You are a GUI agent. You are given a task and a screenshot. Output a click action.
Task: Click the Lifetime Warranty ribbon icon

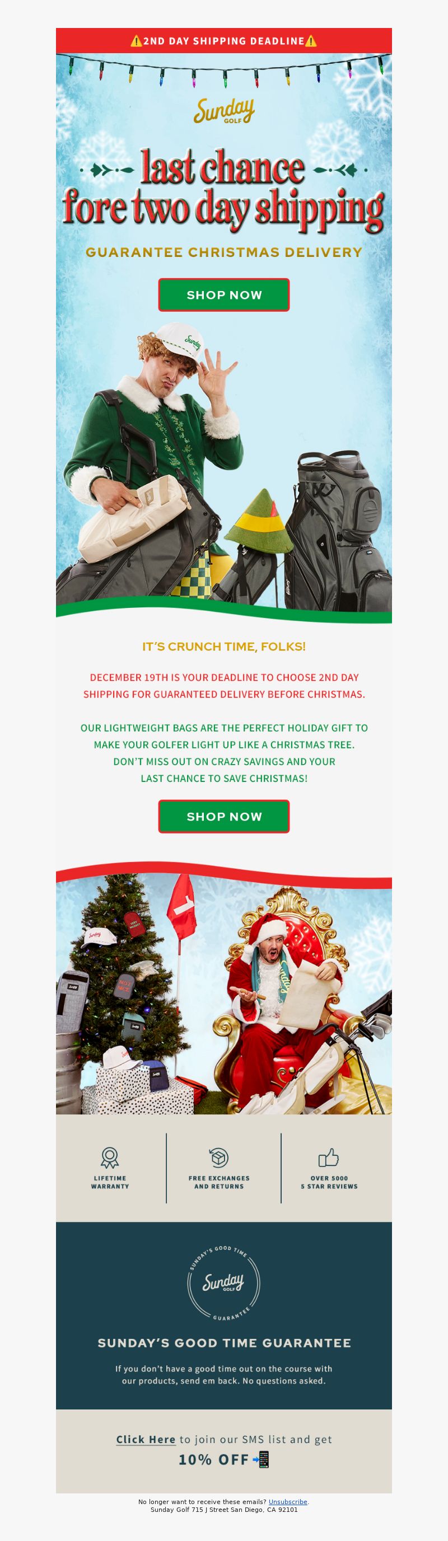[x=110, y=1158]
